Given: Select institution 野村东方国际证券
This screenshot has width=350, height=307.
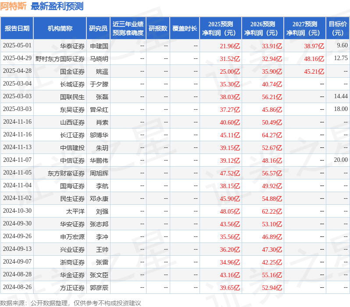Looking at the screenshot, I should pos(60,59).
